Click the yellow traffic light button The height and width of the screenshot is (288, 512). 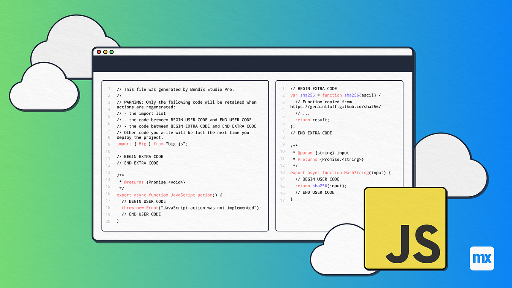[105, 52]
